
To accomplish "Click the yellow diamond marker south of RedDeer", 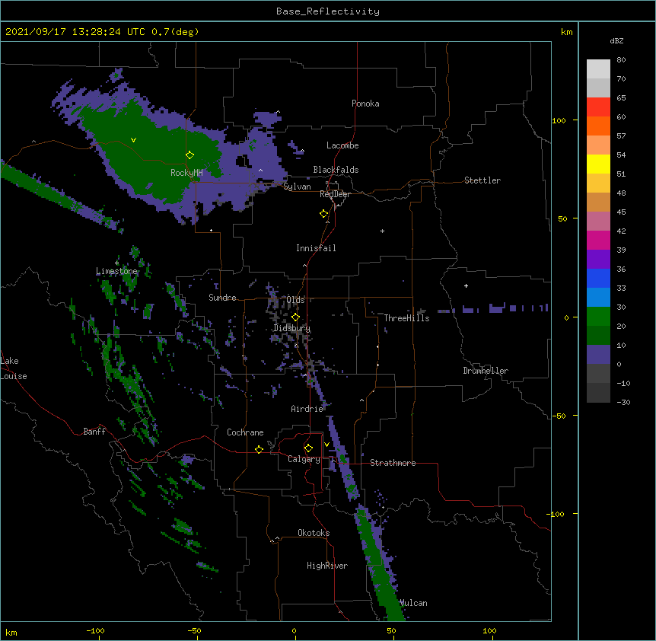I will [x=323, y=214].
